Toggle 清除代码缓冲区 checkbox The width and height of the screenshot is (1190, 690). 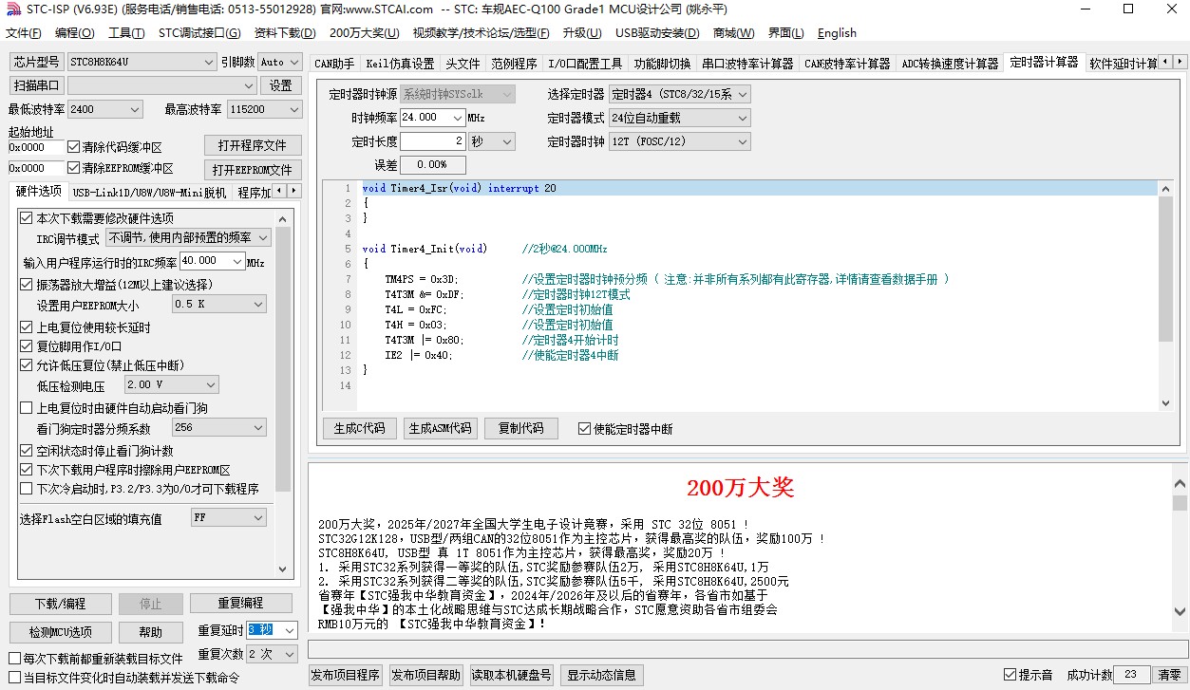(73, 147)
